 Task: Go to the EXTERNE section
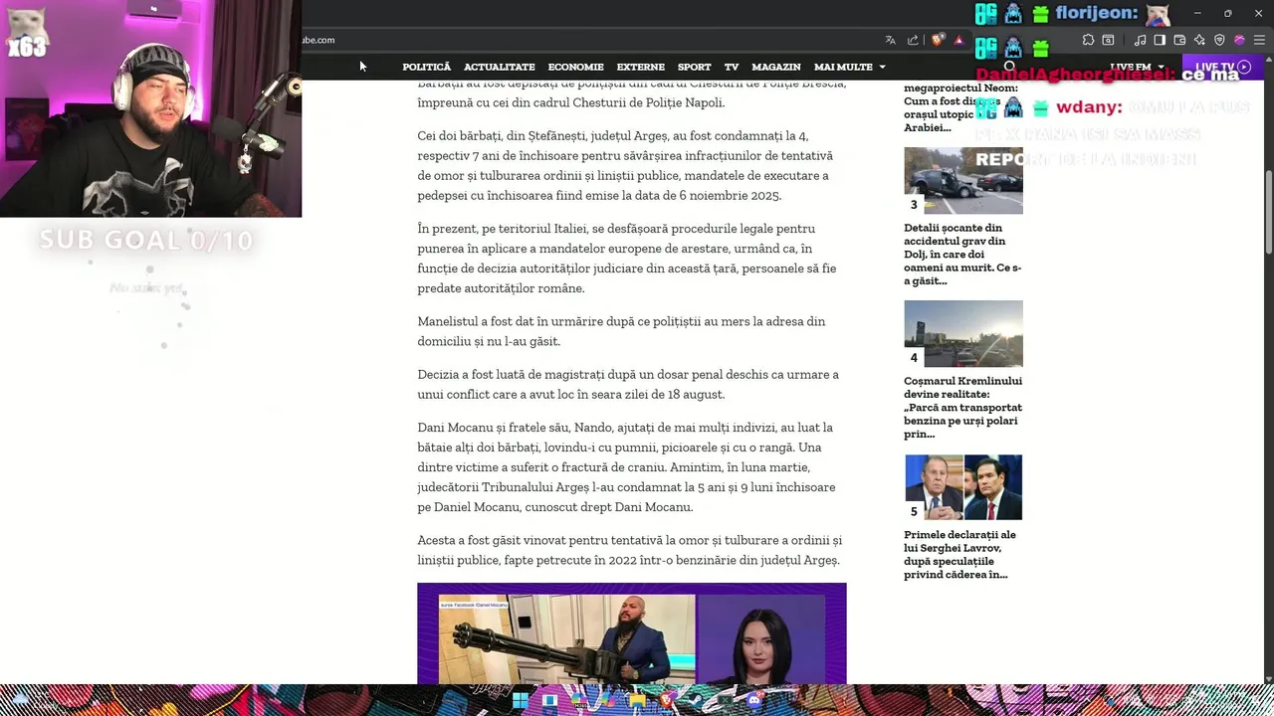pyautogui.click(x=640, y=67)
